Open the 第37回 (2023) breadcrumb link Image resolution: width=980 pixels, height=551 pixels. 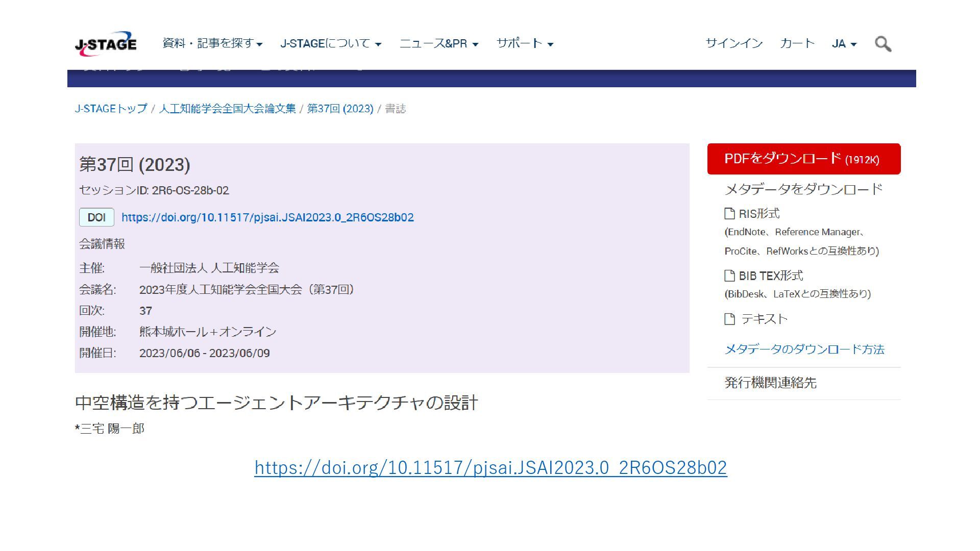(x=340, y=109)
